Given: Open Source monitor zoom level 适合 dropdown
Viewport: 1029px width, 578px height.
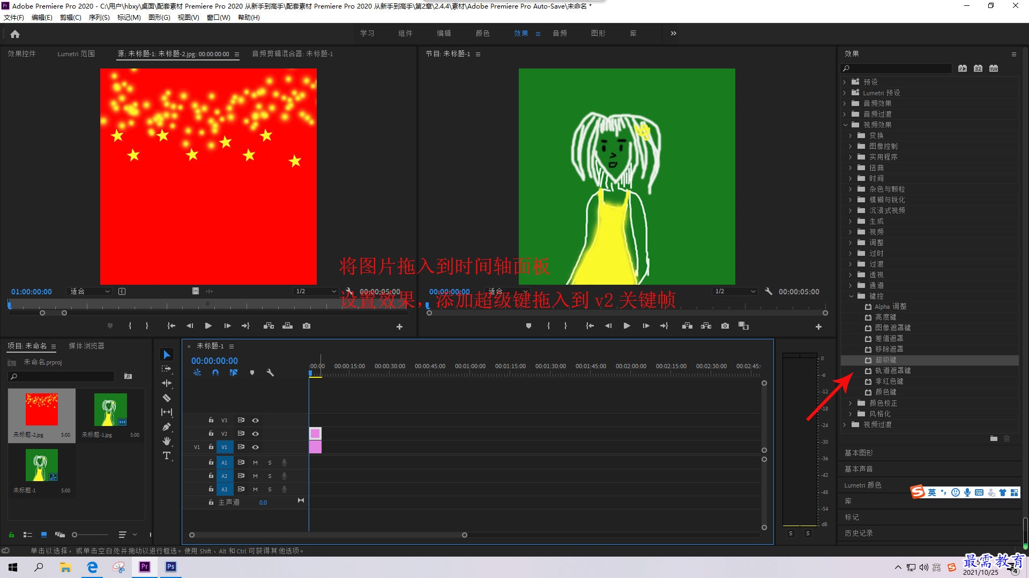Looking at the screenshot, I should coord(90,291).
